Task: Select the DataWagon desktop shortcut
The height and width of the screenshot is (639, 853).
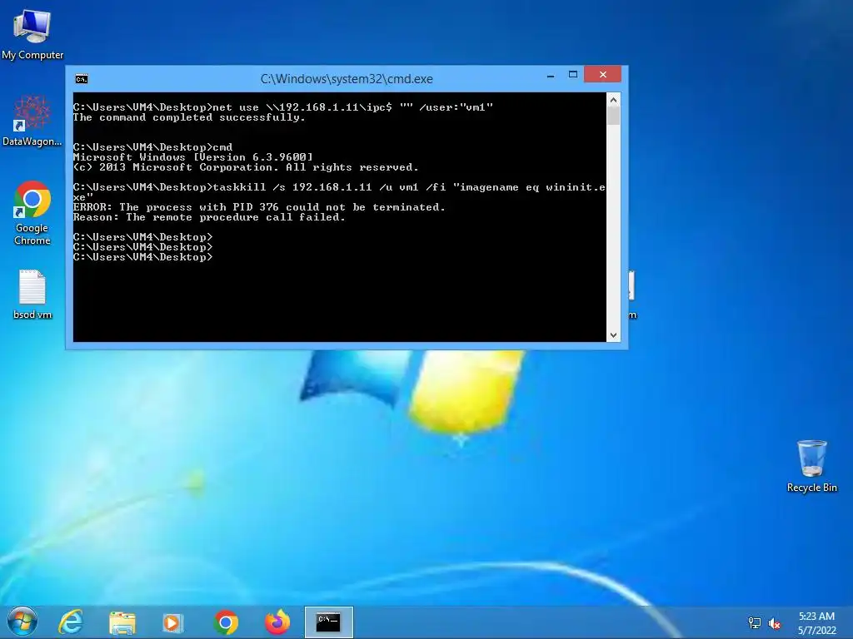Action: point(32,121)
